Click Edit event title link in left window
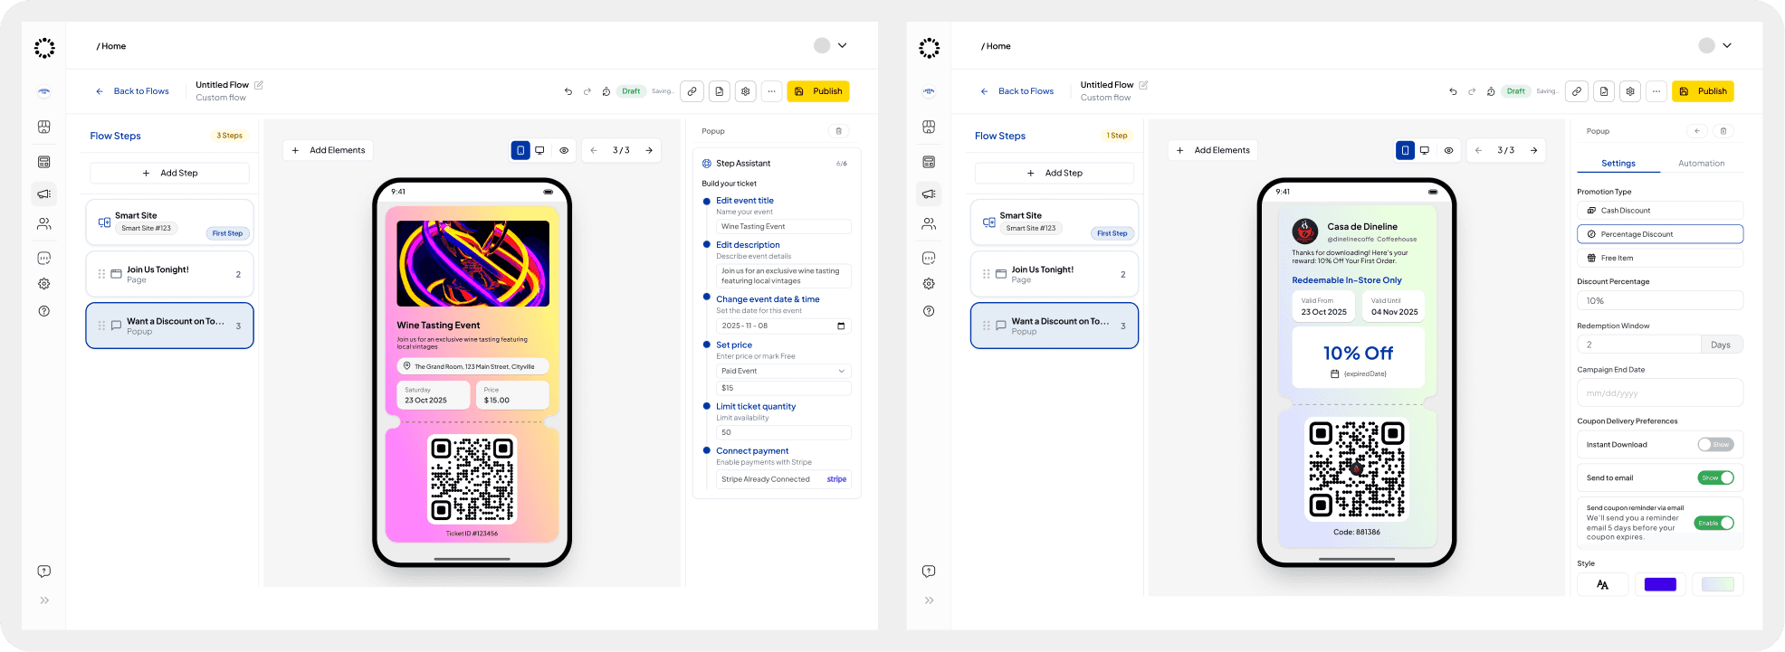This screenshot has width=1785, height=652. [745, 201]
